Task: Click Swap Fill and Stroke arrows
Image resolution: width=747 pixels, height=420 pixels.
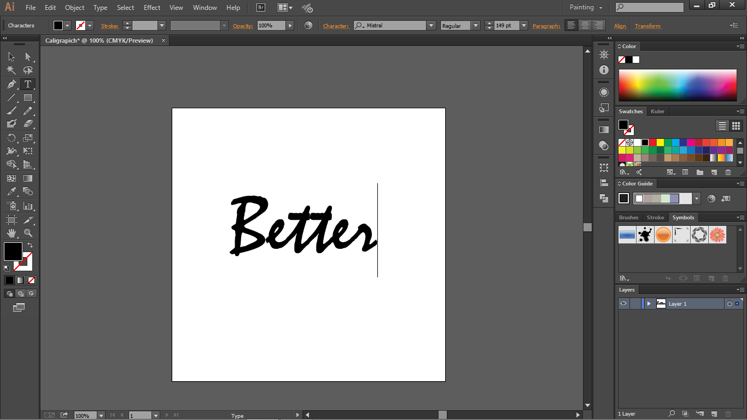Action: [x=30, y=246]
